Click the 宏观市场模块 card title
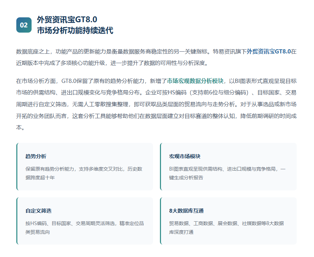This screenshot has height=257, width=314. (185, 156)
